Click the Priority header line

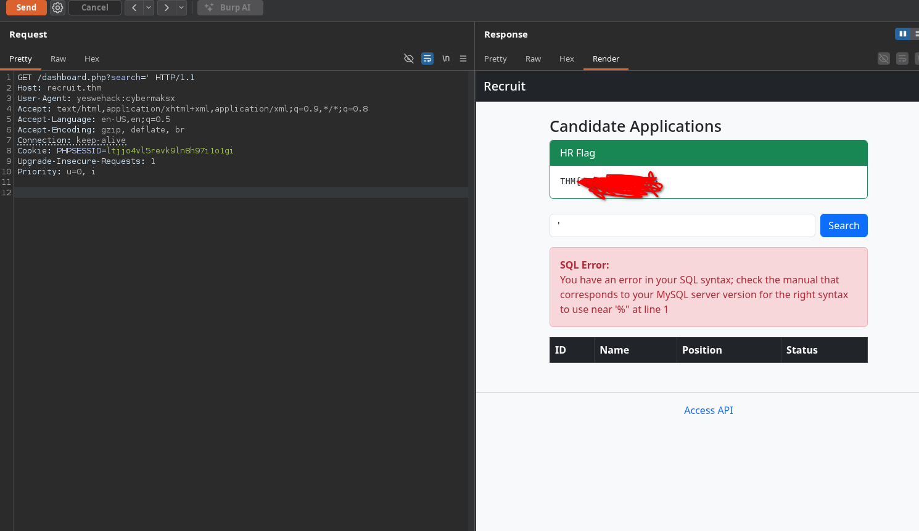56,172
